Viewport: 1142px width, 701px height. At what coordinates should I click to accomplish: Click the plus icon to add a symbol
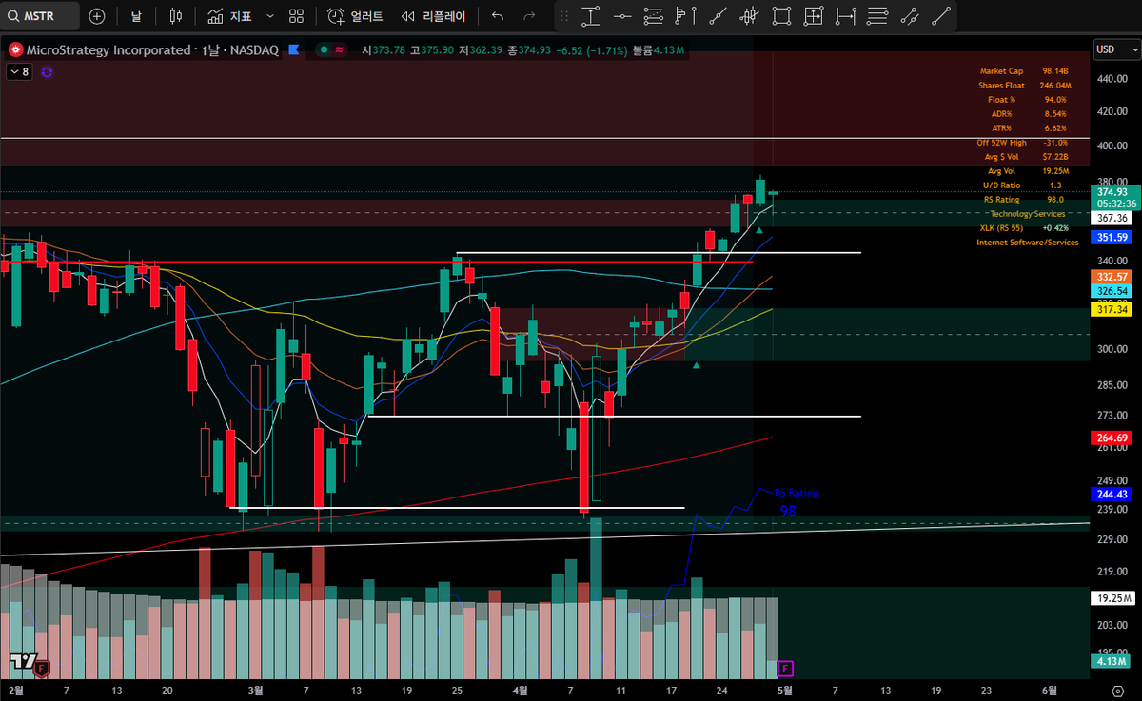coord(97,16)
